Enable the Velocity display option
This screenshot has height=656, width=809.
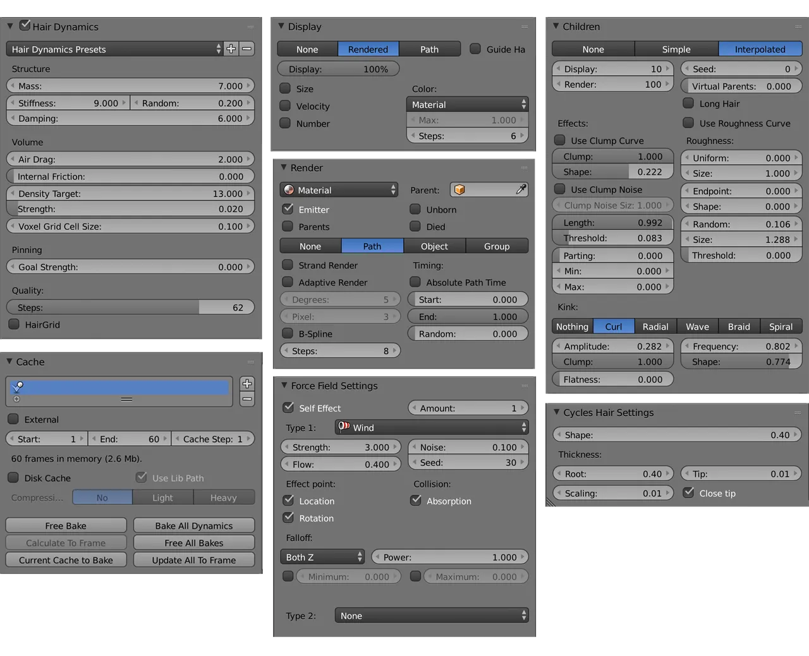point(285,106)
